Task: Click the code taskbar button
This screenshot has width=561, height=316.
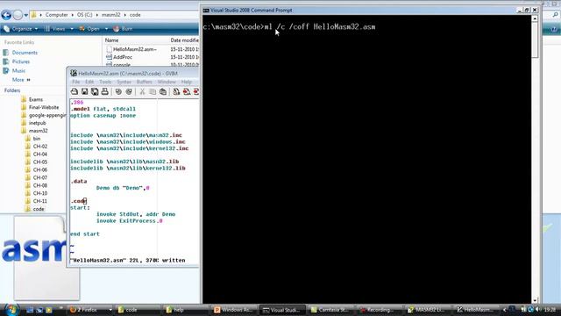Action: (137, 310)
